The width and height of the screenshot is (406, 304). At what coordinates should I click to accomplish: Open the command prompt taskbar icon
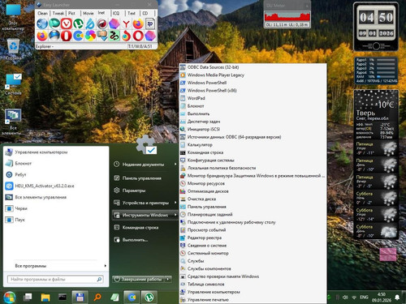click(63, 298)
